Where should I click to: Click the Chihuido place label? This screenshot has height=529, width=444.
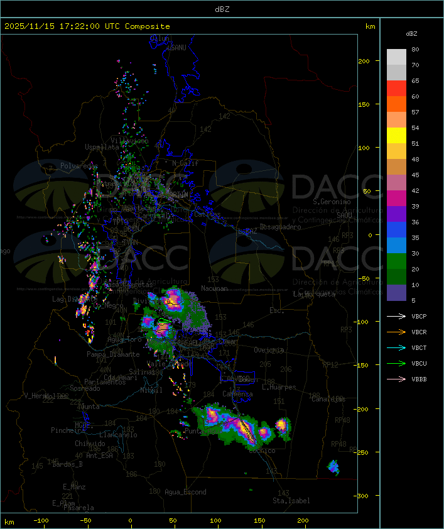coord(90,444)
